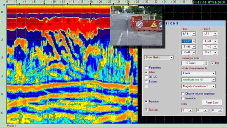Click the Profile 1 label
The width and height of the screenshot is (227, 128).
click(x=11, y=126)
